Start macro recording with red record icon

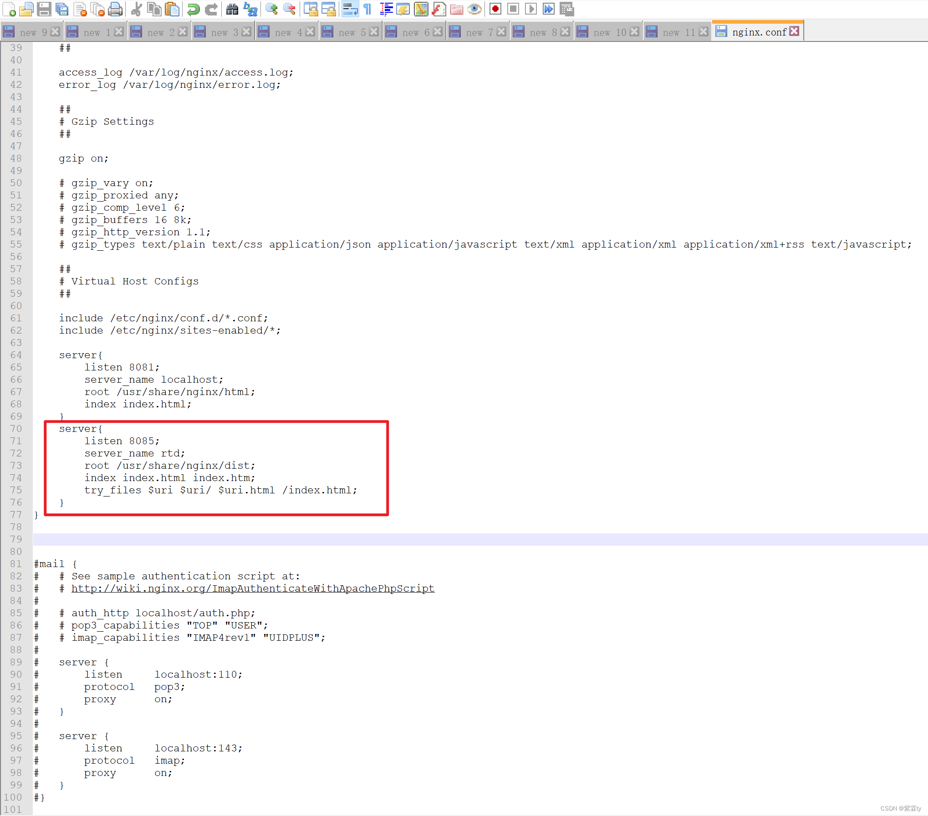(495, 9)
